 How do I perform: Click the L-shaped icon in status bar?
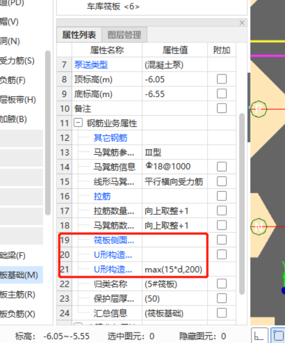pos(259,335)
